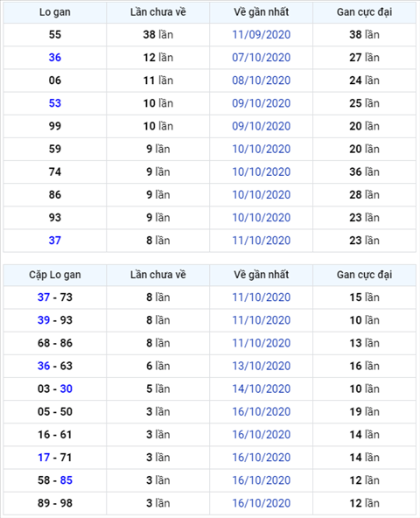The height and width of the screenshot is (518, 420).
Task: Click the date link in the 05 - 50 row
Action: (261, 411)
